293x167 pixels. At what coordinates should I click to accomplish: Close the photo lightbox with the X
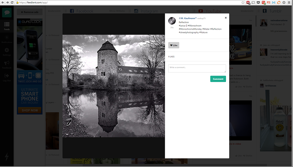(x=226, y=18)
